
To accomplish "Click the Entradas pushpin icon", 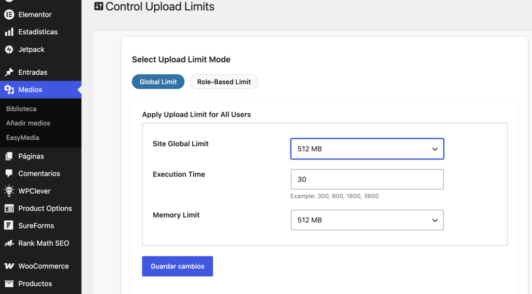I will 9,72.
